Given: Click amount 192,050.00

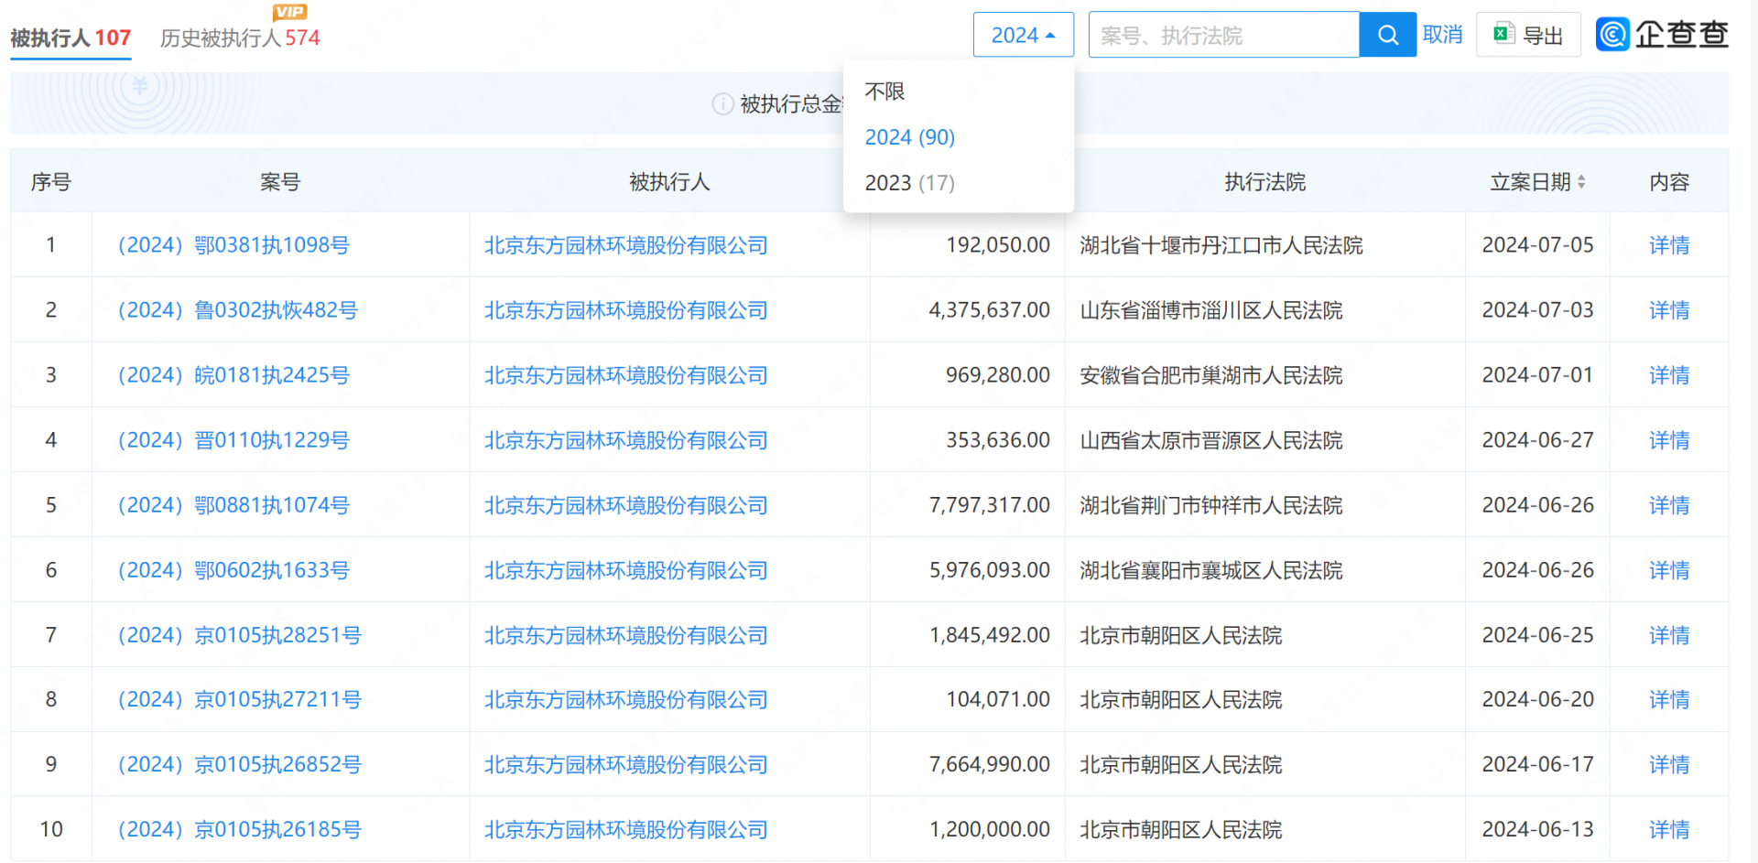Looking at the screenshot, I should point(998,245).
